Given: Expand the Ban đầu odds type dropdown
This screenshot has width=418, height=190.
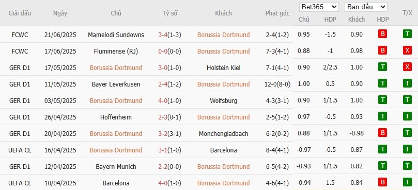Looking at the screenshot, I should (366, 7).
